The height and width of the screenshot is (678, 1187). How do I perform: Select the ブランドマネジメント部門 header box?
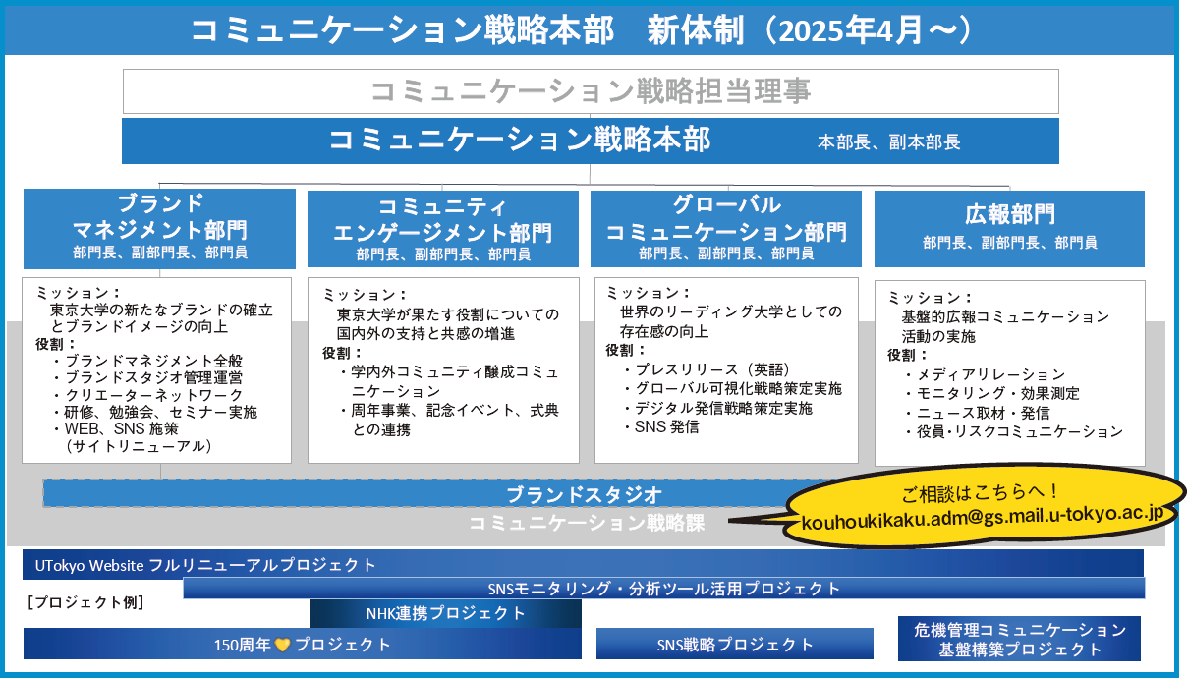click(x=159, y=229)
